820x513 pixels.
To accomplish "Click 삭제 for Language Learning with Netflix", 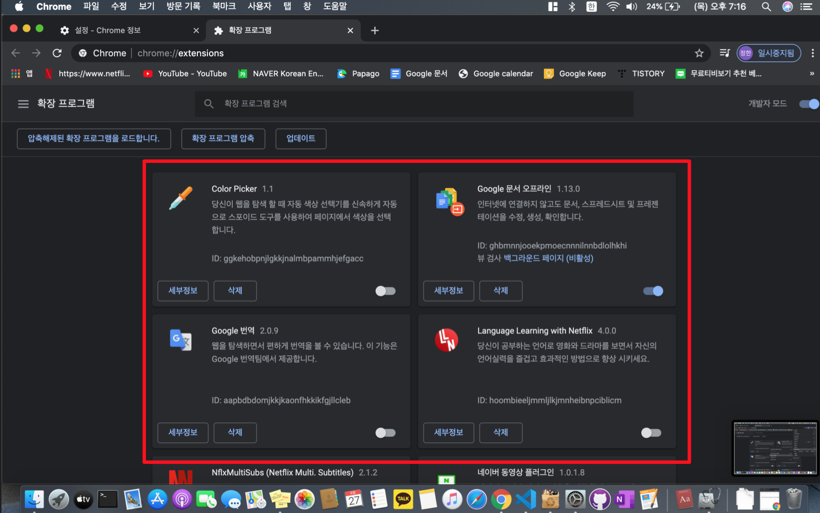I will (501, 432).
